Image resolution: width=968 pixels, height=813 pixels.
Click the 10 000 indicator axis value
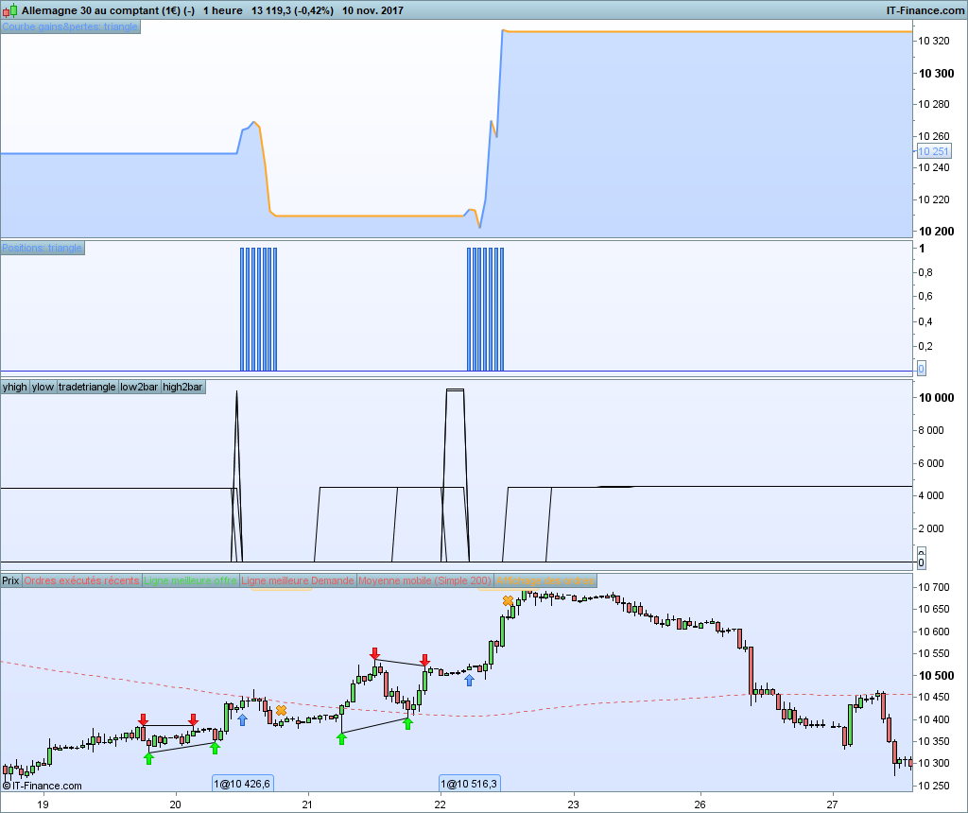coord(937,398)
